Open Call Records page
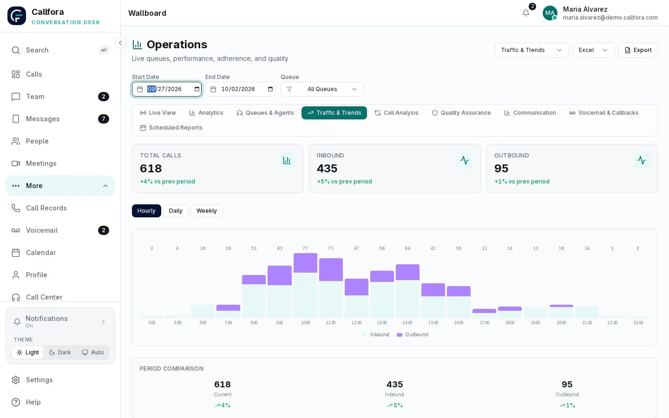 tap(60, 208)
